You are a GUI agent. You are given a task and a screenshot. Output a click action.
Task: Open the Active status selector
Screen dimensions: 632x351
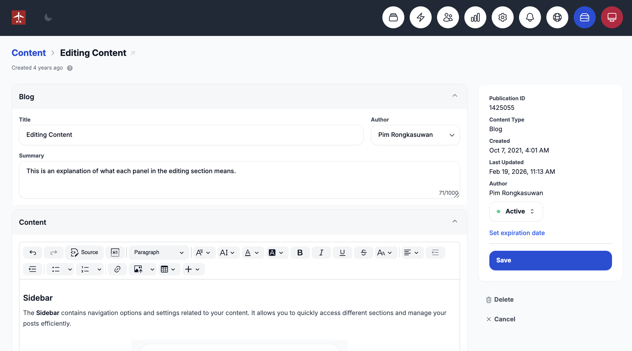[x=516, y=211]
